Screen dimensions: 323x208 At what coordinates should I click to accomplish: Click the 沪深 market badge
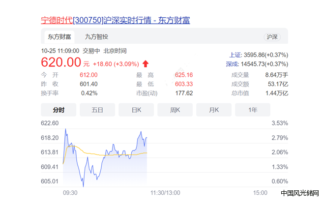(272, 37)
